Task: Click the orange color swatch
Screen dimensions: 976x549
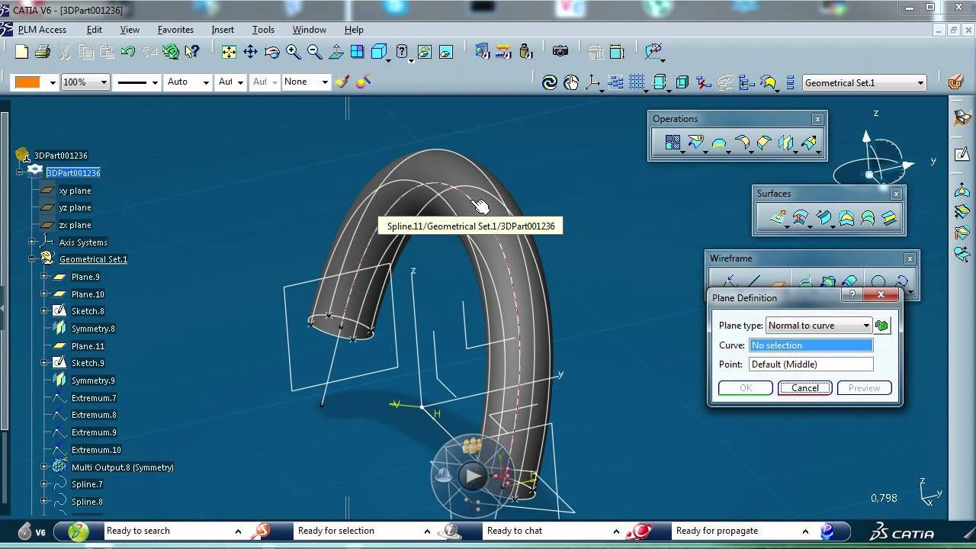Action: tap(27, 82)
